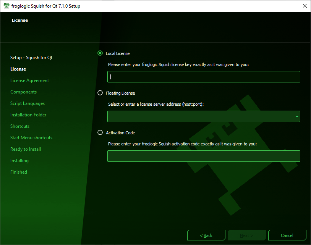The height and width of the screenshot is (245, 311).
Task: Click the disabled Next button
Action: [246, 235]
